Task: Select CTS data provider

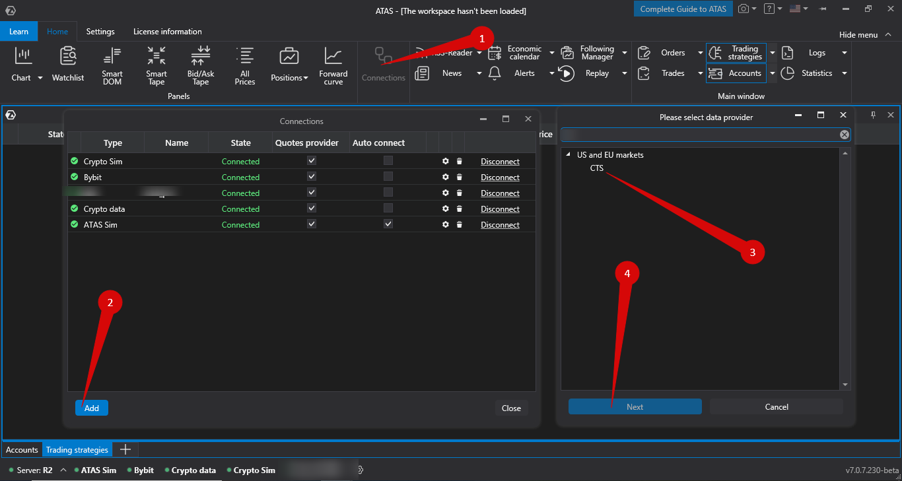Action: pos(597,168)
